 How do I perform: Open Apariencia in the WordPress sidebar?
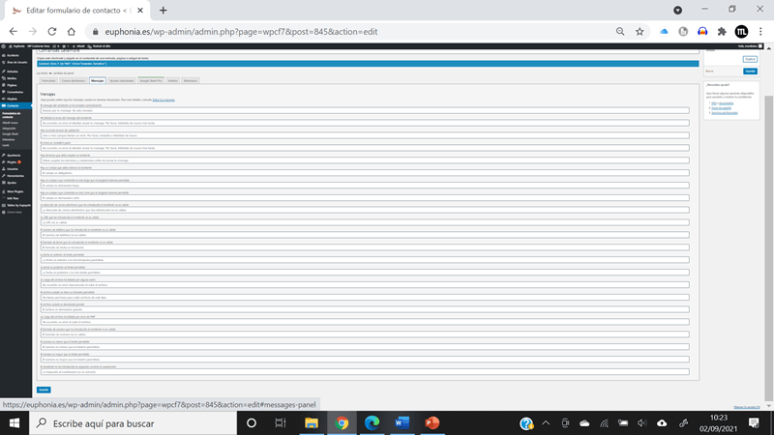(14, 156)
